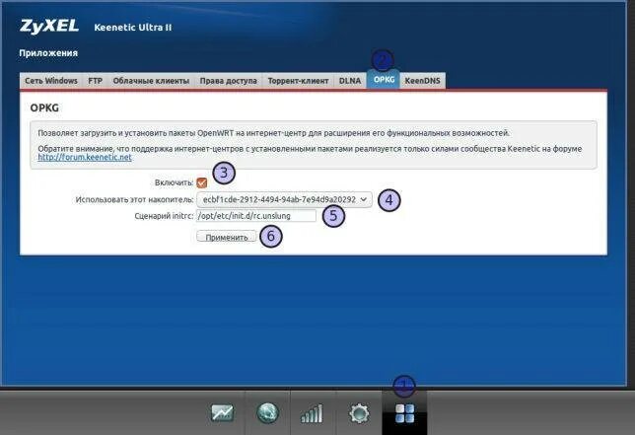Switch to the Облачные клиенты tab

(151, 81)
